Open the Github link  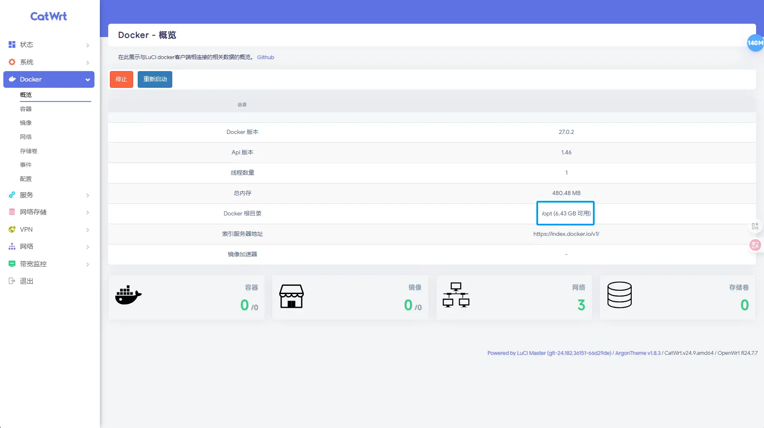point(265,57)
